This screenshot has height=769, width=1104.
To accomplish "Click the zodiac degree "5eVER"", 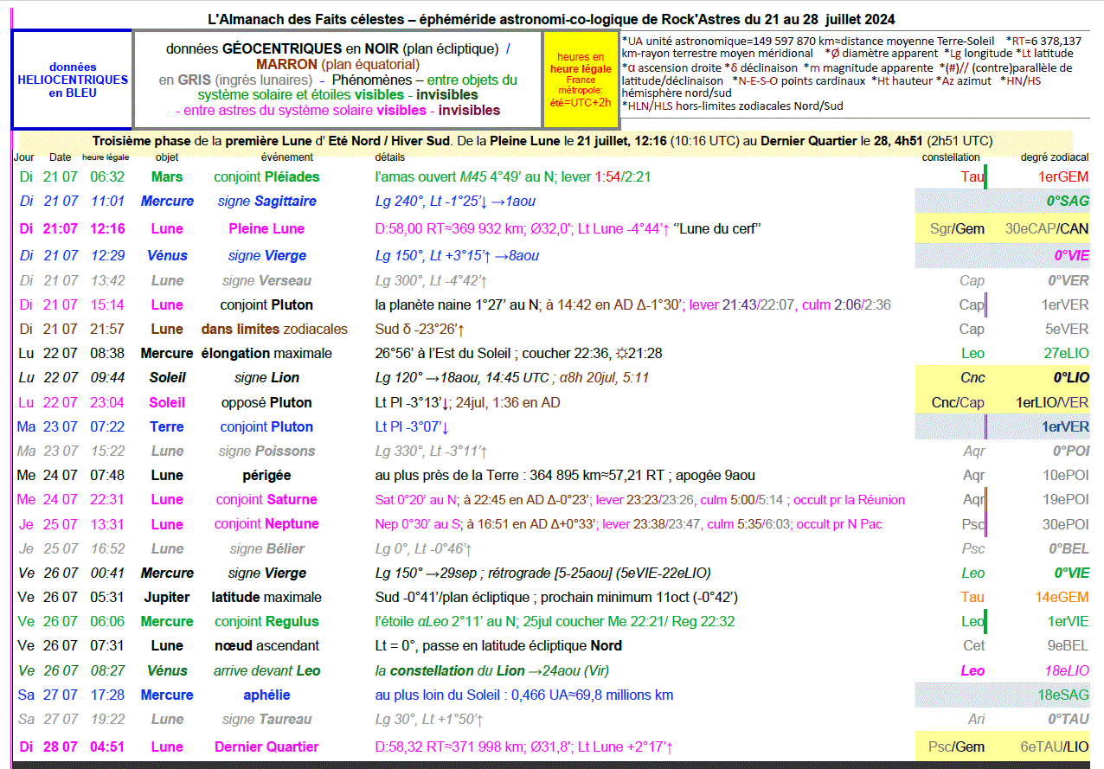I will (x=1067, y=329).
